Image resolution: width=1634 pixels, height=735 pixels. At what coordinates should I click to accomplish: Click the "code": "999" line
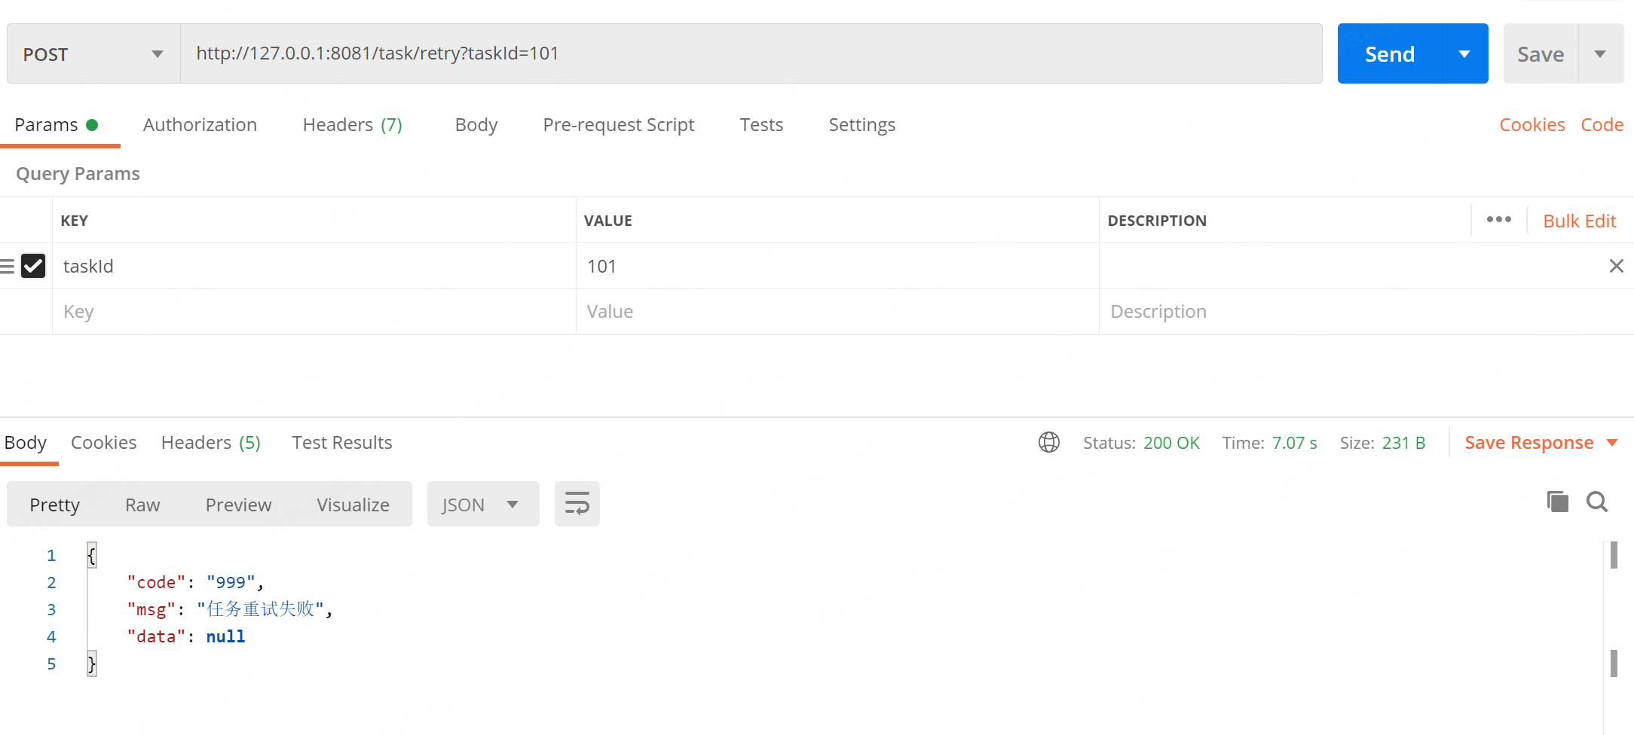(x=195, y=582)
